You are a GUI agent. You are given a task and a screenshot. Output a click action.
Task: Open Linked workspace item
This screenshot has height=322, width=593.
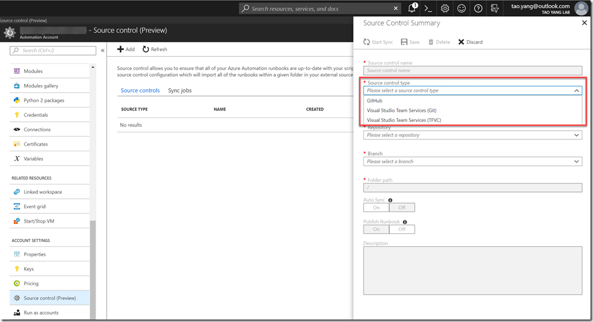[x=49, y=192]
